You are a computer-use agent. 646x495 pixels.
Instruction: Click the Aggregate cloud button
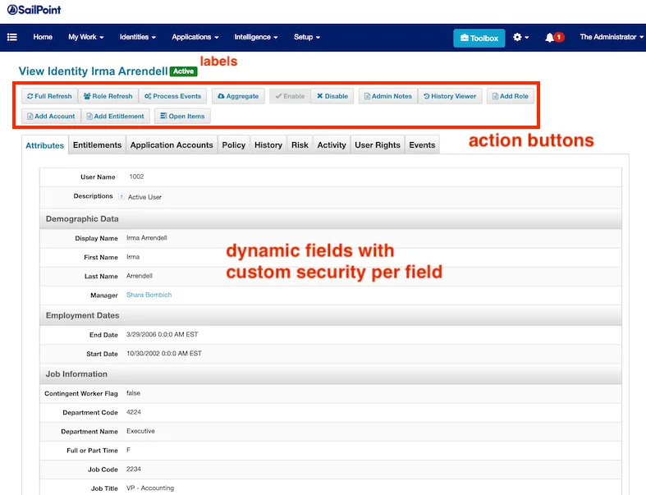point(238,96)
